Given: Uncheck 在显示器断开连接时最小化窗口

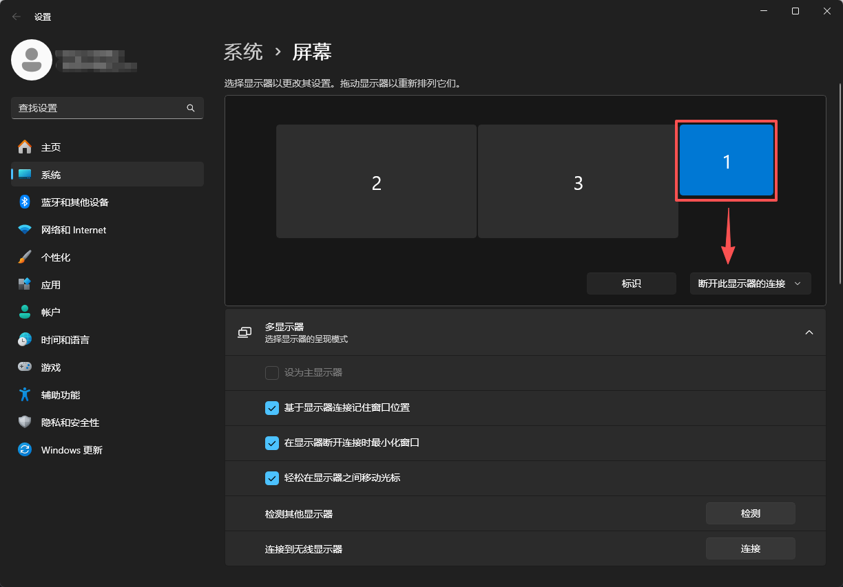Looking at the screenshot, I should click(272, 443).
